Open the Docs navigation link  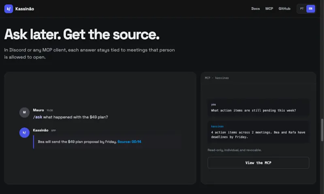pyautogui.click(x=256, y=9)
